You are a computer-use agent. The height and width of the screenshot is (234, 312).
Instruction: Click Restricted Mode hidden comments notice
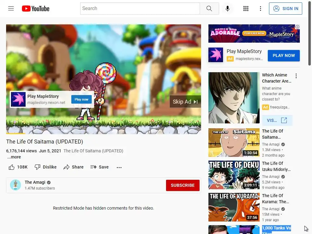click(104, 208)
